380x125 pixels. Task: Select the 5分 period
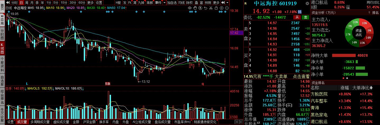55,3
